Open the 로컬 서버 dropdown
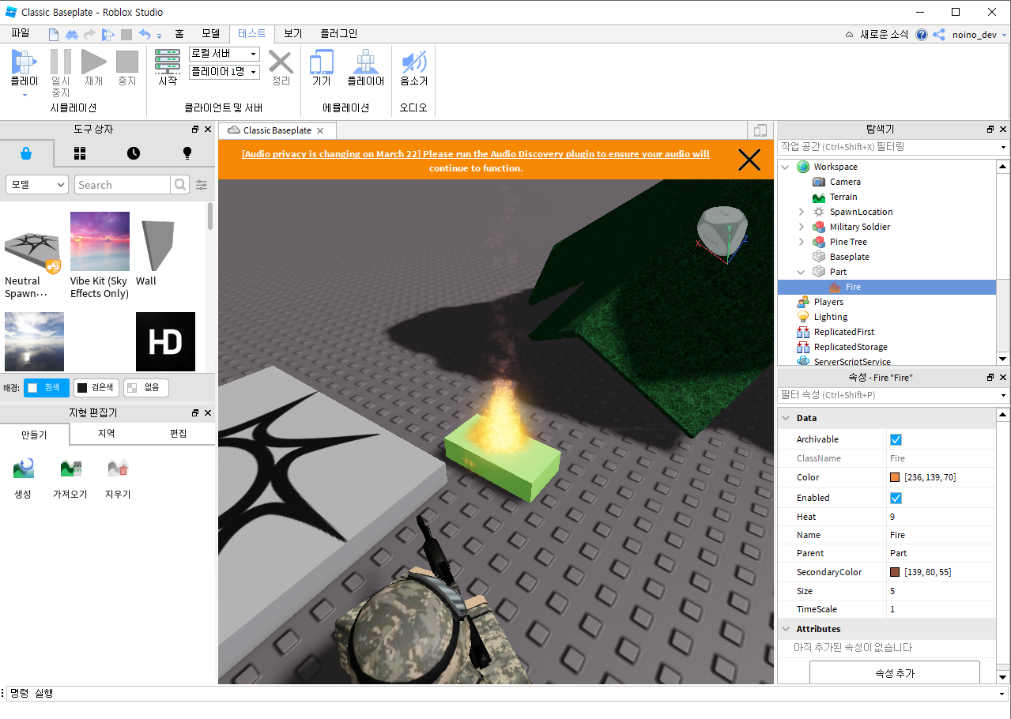The height and width of the screenshot is (719, 1011). pyautogui.click(x=224, y=54)
